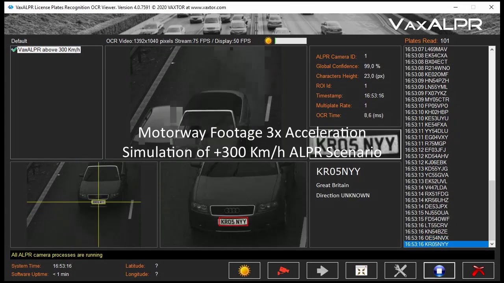Click the red X exit button

coord(478,270)
